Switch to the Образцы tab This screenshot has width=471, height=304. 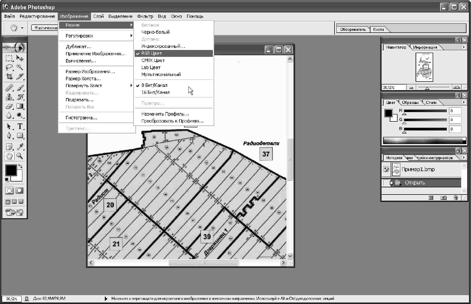pos(410,103)
